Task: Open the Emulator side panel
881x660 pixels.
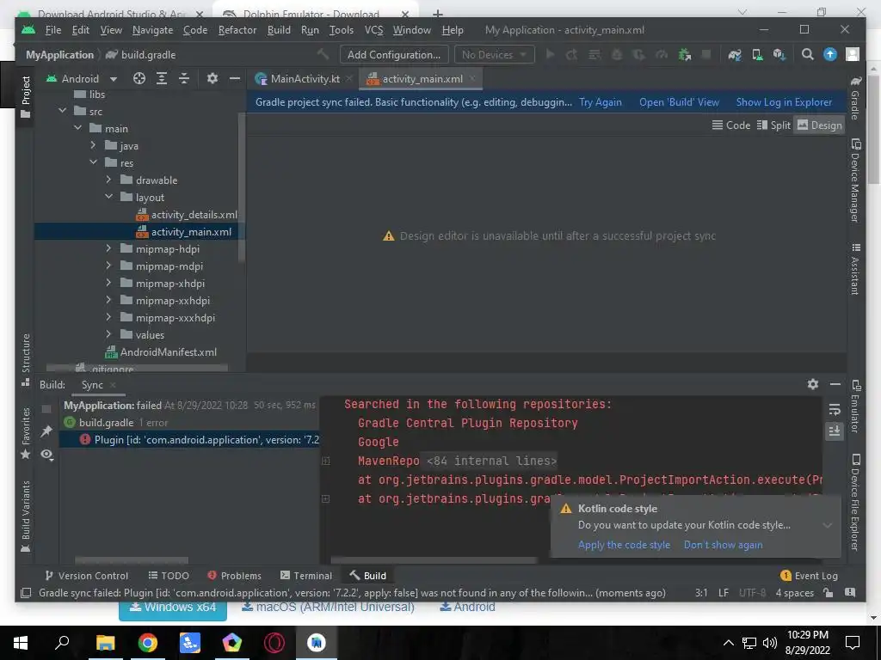Action: point(855,406)
